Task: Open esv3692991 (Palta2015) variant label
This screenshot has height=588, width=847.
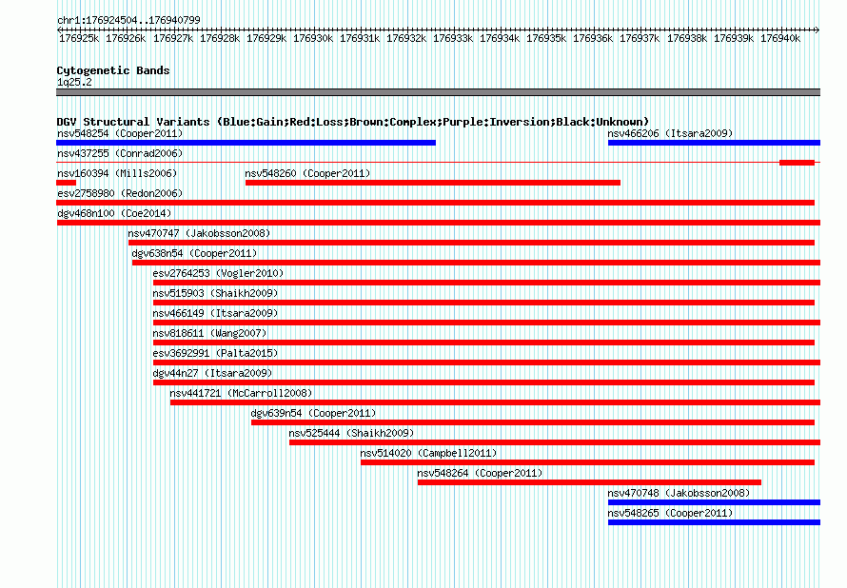Action: [x=215, y=353]
